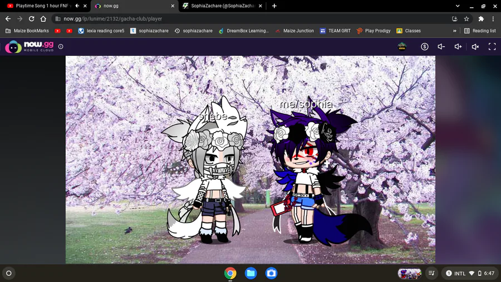
Task: Click the now.gg Mobile Cloud logo
Action: pyautogui.click(x=30, y=47)
